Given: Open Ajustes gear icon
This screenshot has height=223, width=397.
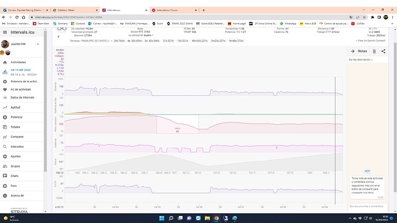Looking at the screenshot, I should [5, 156].
